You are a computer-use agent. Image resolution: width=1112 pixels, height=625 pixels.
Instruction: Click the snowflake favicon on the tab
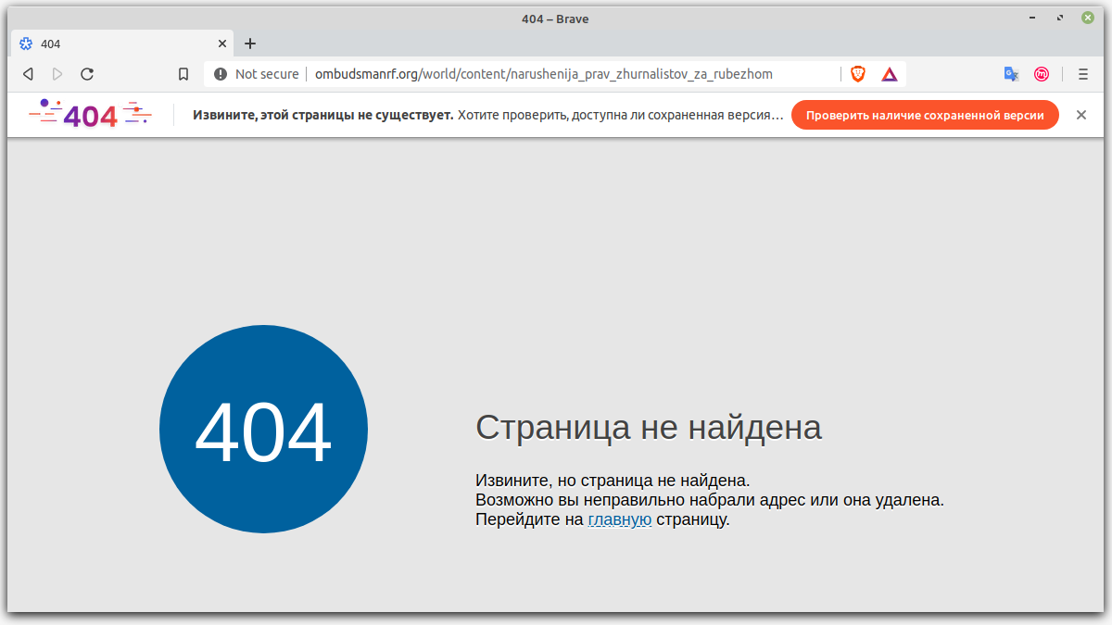pyautogui.click(x=28, y=43)
